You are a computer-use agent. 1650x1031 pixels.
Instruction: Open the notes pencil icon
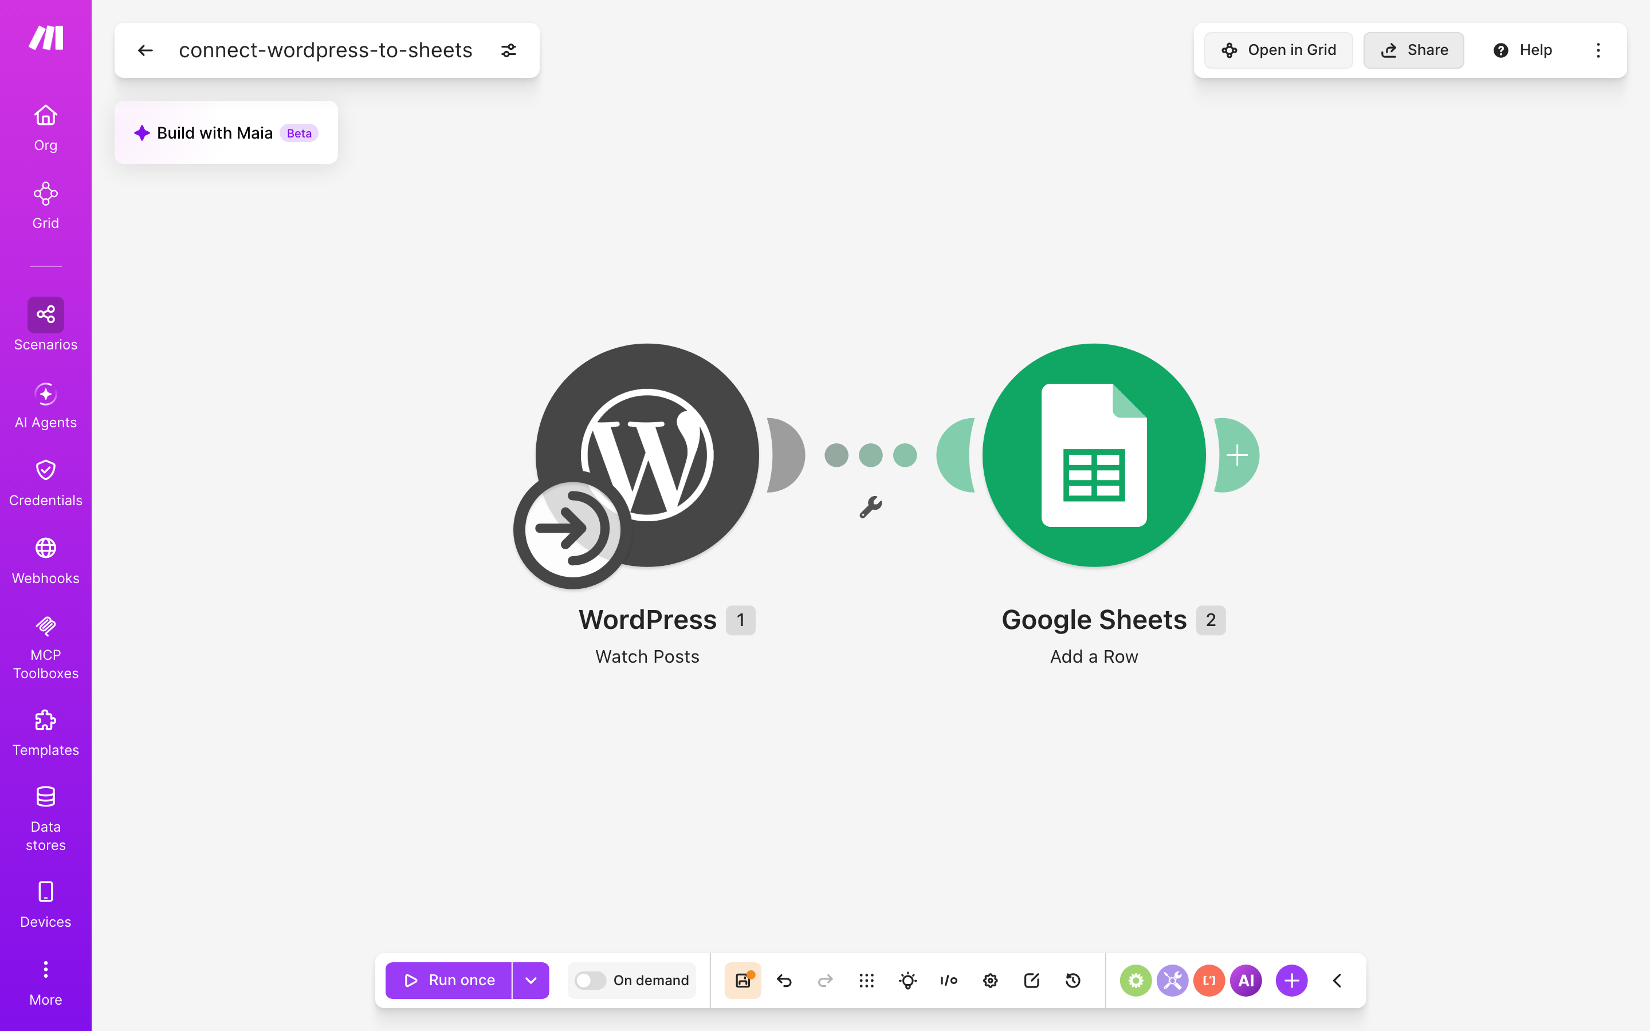[1032, 980]
